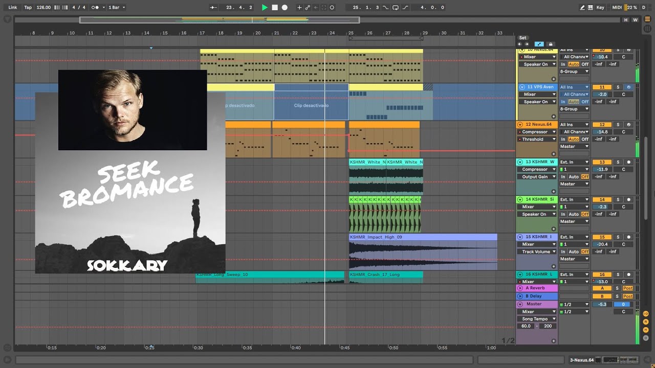The height and width of the screenshot is (368, 655).
Task: Open track 12 Compressor device chooser
Action: tap(536, 132)
